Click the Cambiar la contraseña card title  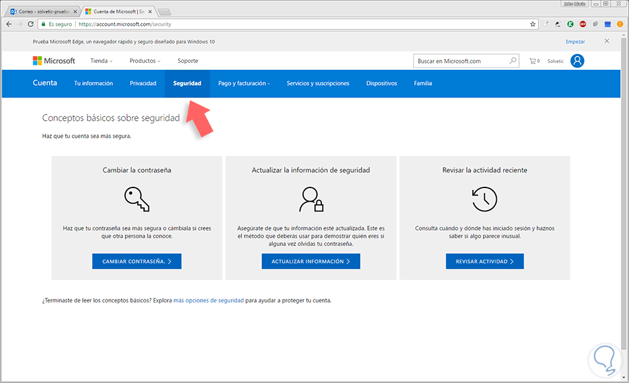(x=136, y=170)
